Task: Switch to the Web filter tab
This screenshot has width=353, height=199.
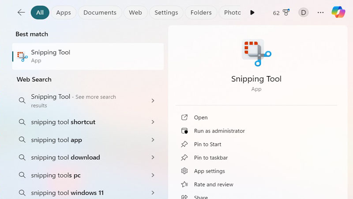Action: point(135,12)
